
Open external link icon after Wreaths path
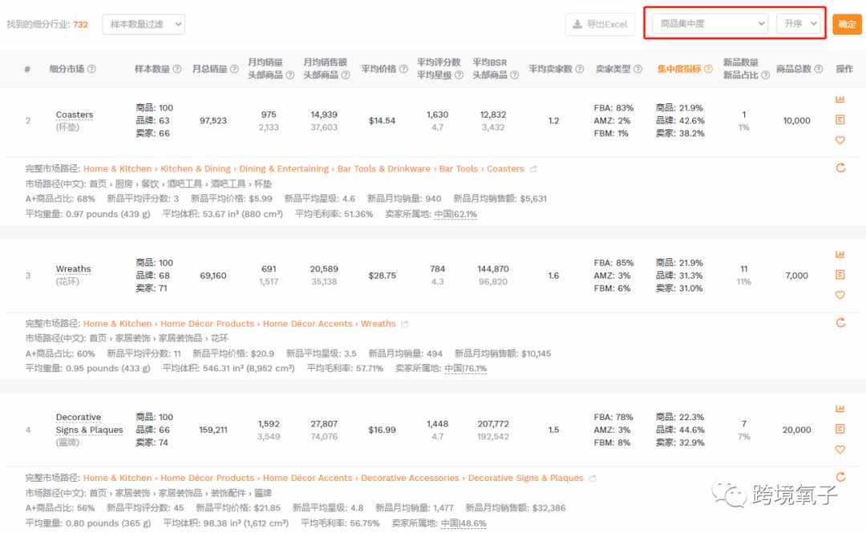point(405,324)
